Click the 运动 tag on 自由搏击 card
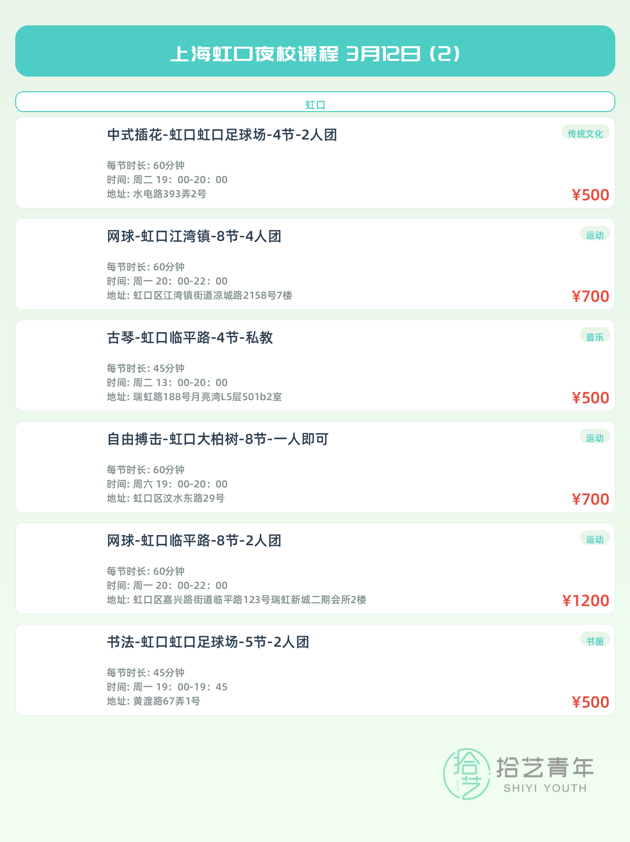Viewport: 630px width, 842px height. tap(594, 438)
